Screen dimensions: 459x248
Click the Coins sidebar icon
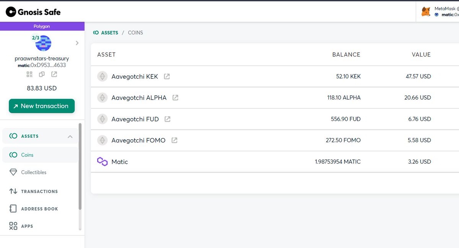click(13, 155)
